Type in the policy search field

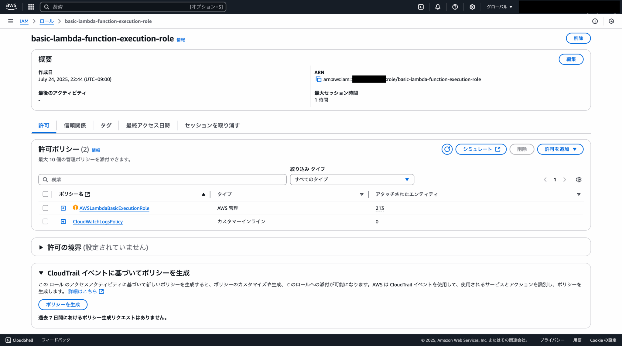pos(162,179)
